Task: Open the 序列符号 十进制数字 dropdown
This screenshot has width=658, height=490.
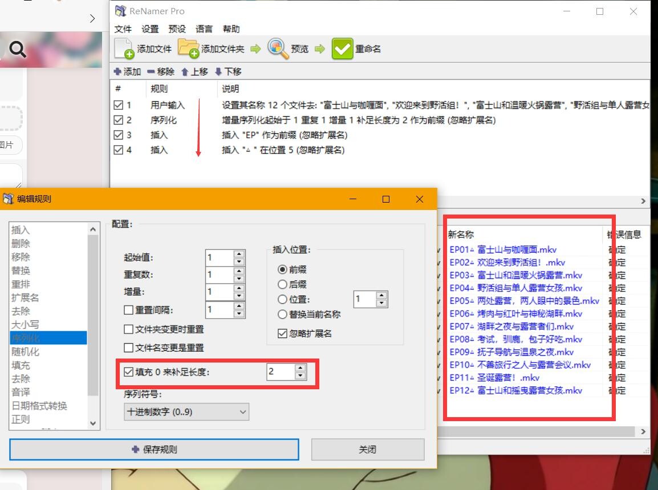Action: pyautogui.click(x=186, y=411)
